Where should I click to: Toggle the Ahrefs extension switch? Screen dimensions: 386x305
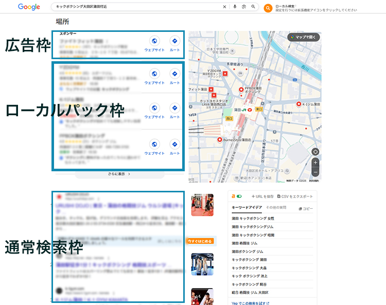[x=239, y=196]
